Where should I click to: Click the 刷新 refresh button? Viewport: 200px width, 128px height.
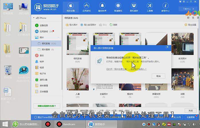[114, 25]
